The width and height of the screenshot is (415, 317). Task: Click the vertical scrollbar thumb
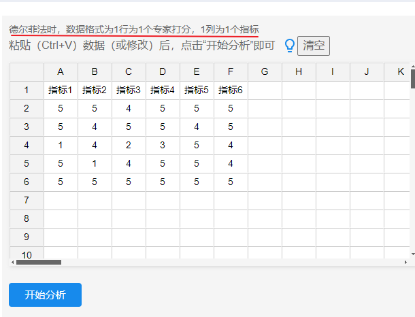point(412,78)
